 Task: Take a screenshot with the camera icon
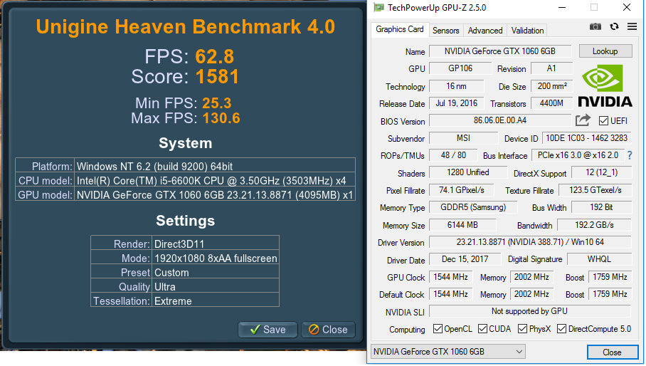595,27
